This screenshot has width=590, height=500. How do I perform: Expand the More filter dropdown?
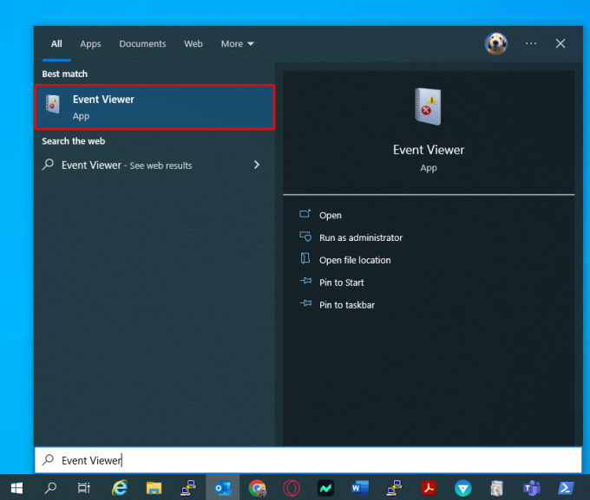pos(237,43)
